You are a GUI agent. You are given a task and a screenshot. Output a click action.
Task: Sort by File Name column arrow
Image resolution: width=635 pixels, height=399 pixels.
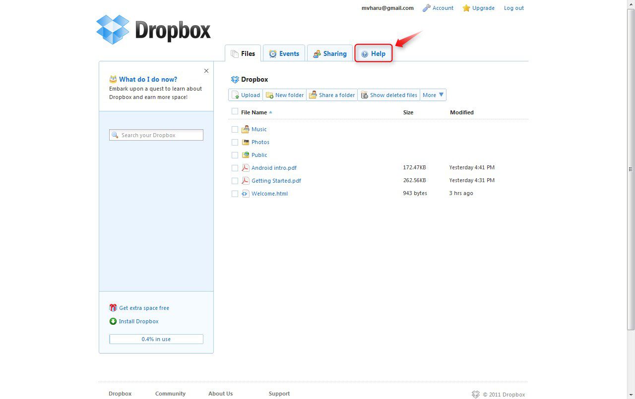[270, 112]
